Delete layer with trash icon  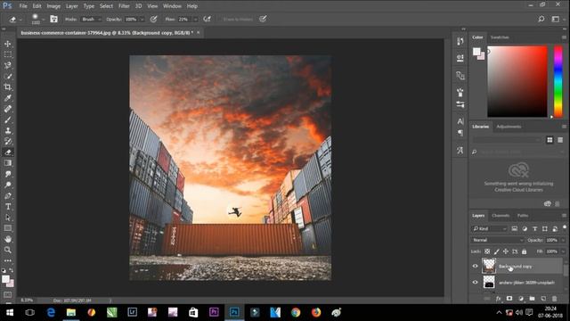(554, 299)
